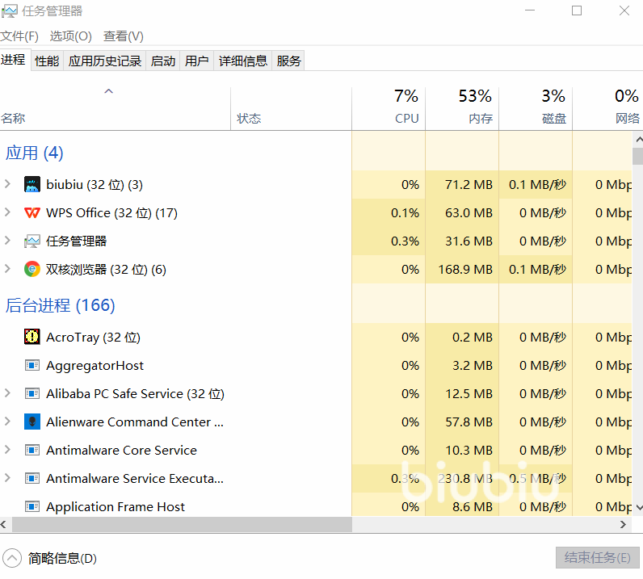
Task: Click the biubiu app icon
Action: click(32, 184)
